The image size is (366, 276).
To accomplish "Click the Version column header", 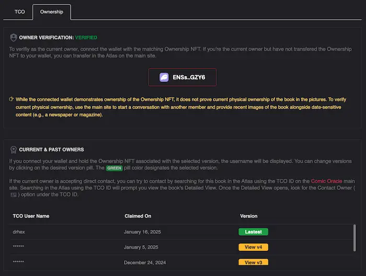I will click(x=248, y=216).
